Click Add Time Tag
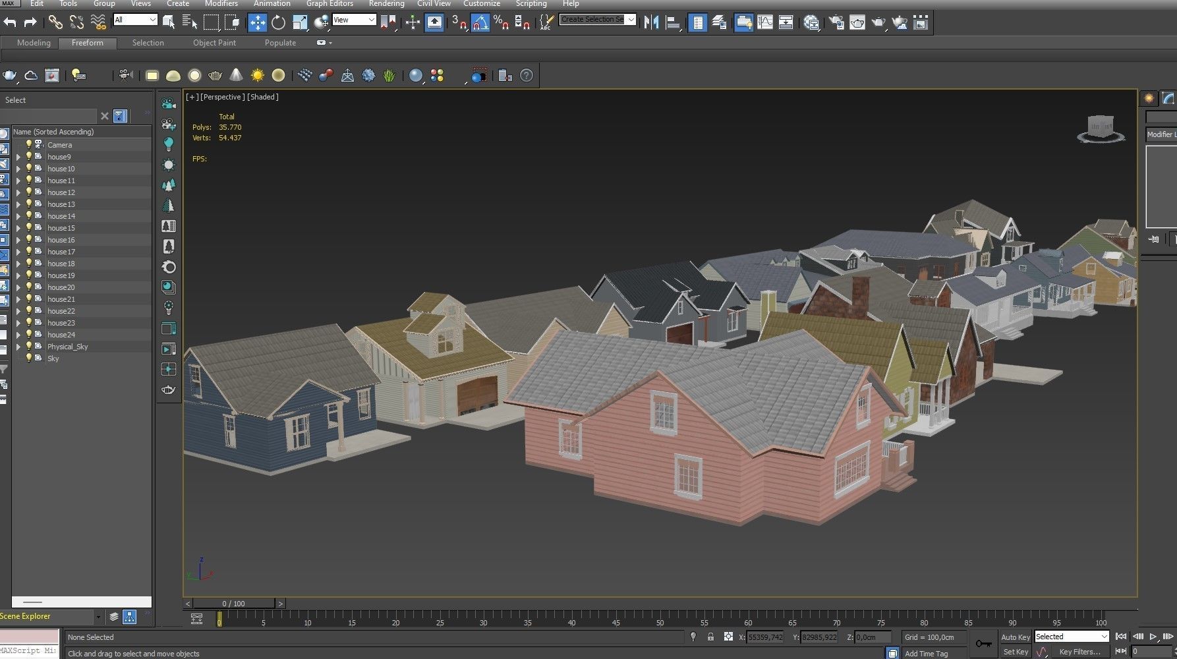Screen dimensions: 1177x659 coord(926,654)
